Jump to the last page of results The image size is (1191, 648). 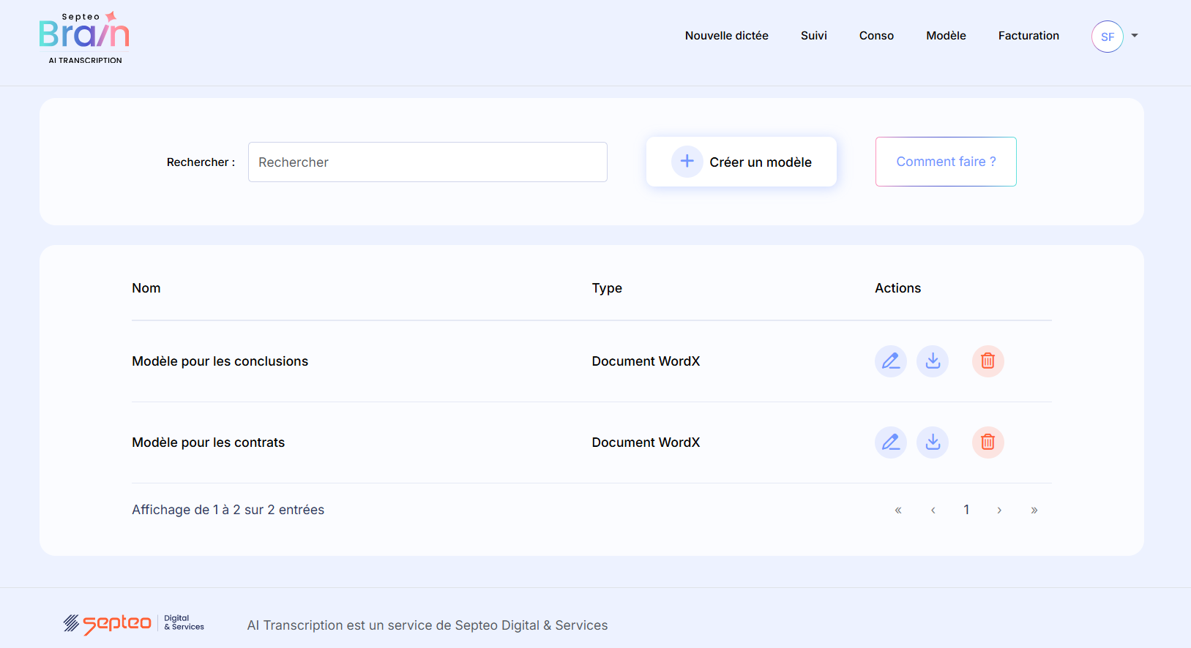[1034, 511]
